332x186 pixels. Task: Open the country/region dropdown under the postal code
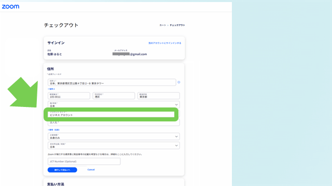tap(114, 104)
